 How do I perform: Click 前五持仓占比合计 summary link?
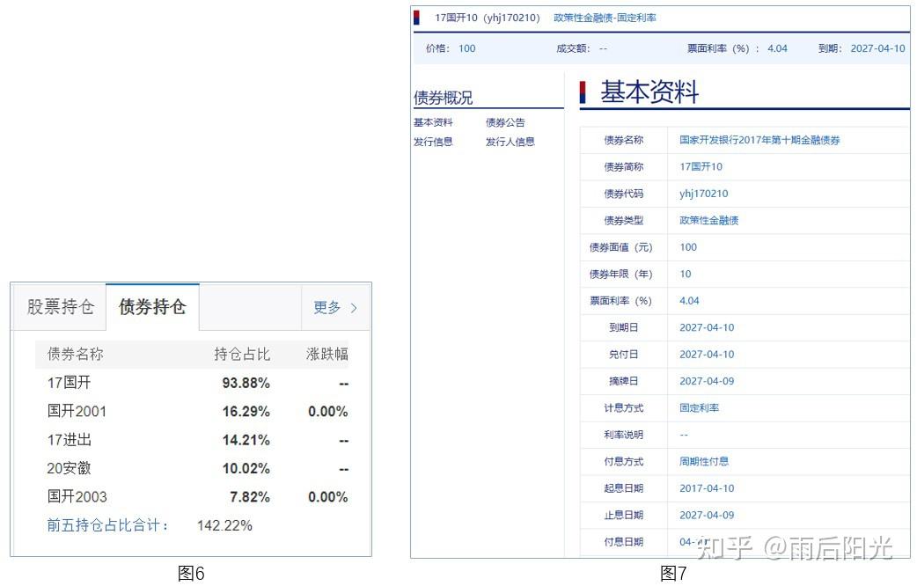pos(106,524)
